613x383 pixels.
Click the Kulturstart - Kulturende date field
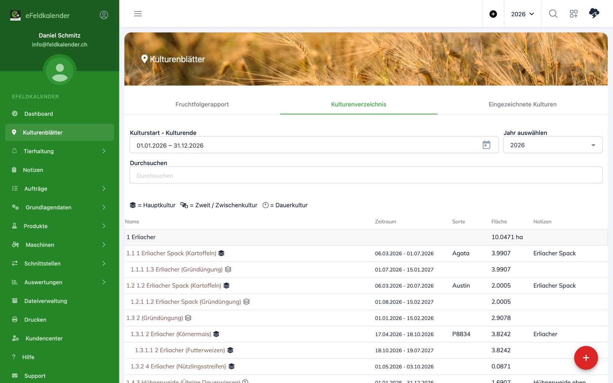(x=314, y=145)
